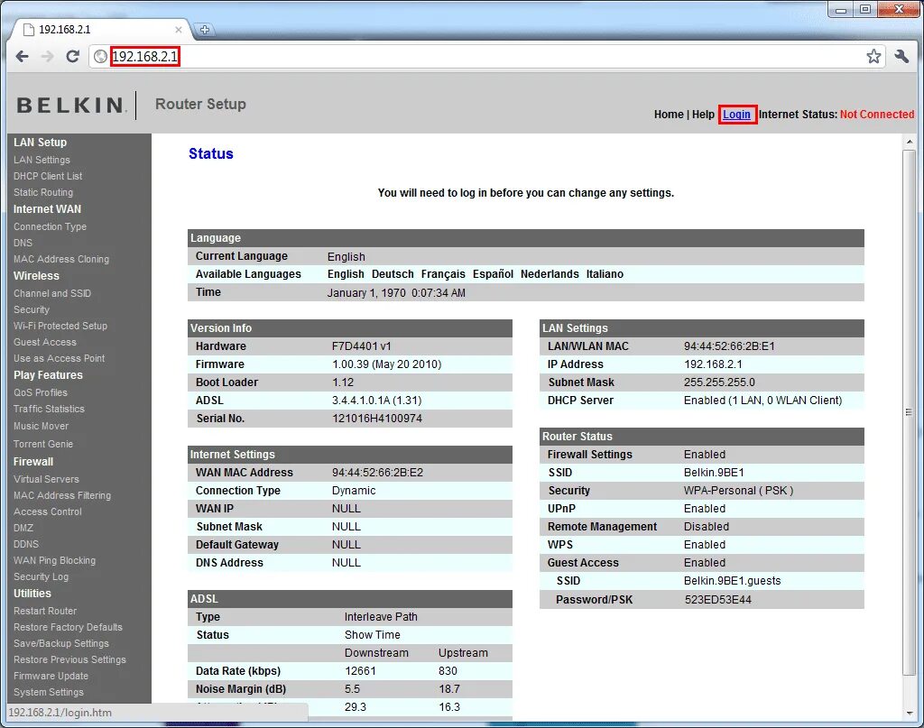Open Access Control in the sidebar
This screenshot has width=924, height=728.
(47, 511)
